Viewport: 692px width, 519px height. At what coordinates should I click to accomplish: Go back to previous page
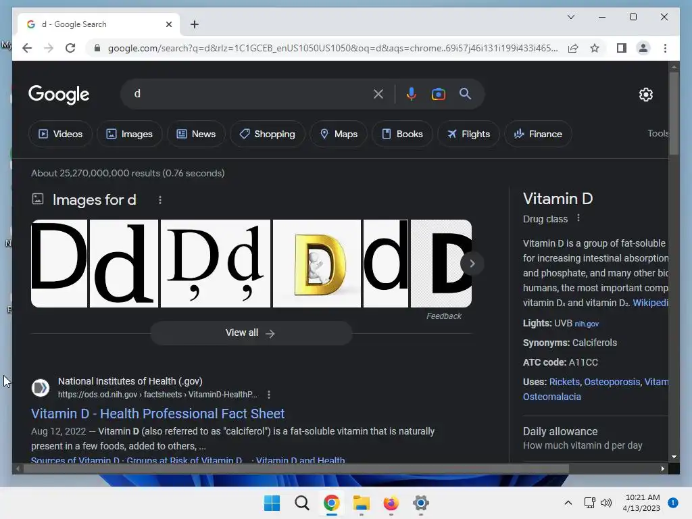coord(27,48)
